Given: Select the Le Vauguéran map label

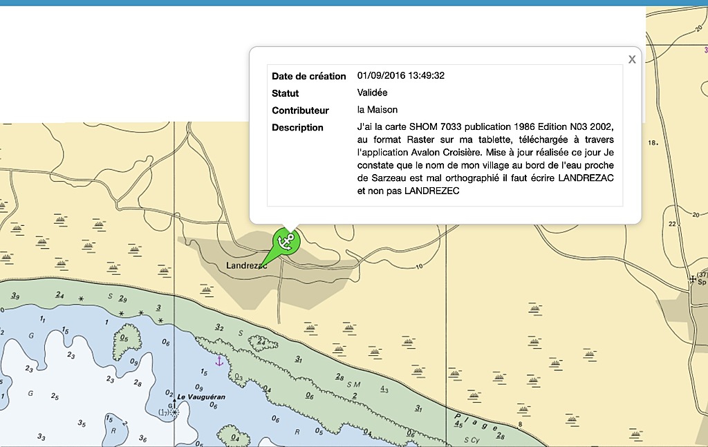Looking at the screenshot, I should click(201, 397).
